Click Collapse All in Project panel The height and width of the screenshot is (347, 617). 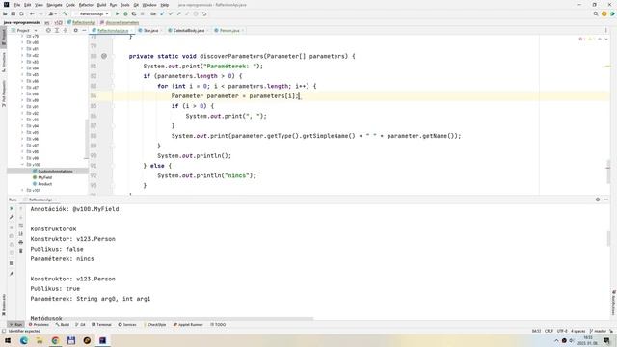pos(65,30)
